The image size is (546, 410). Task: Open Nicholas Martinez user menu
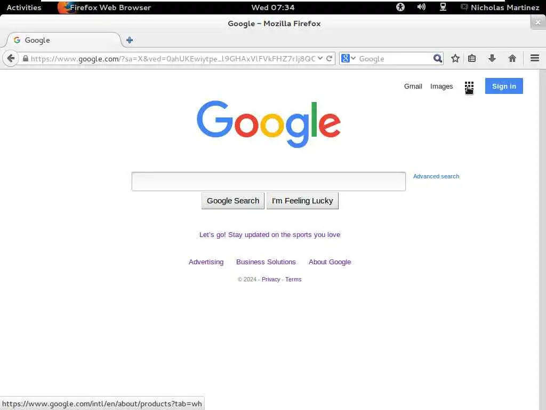(x=500, y=7)
